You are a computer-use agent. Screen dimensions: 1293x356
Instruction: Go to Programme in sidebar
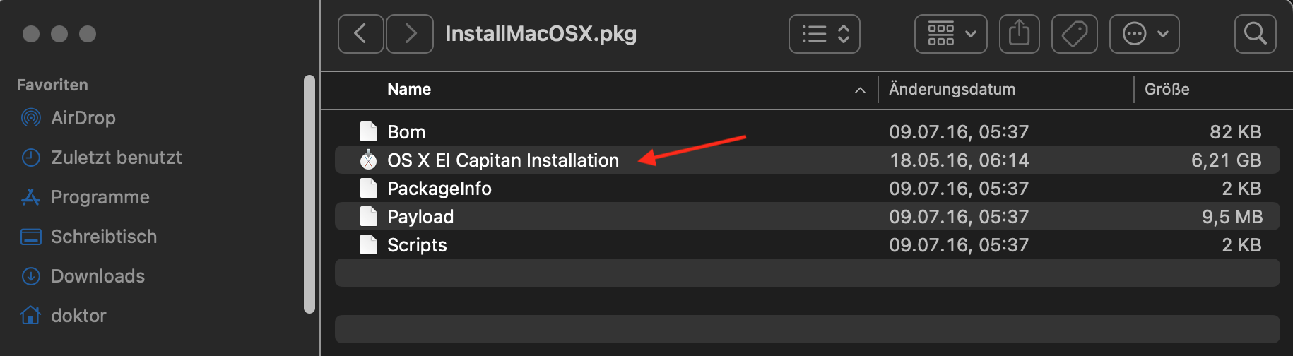click(x=100, y=197)
